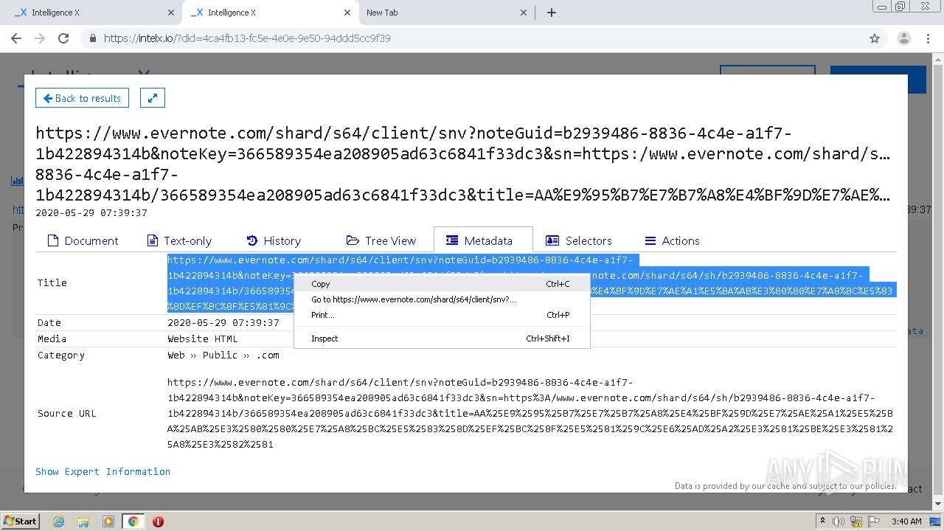Click the action center flag icon

874,521
